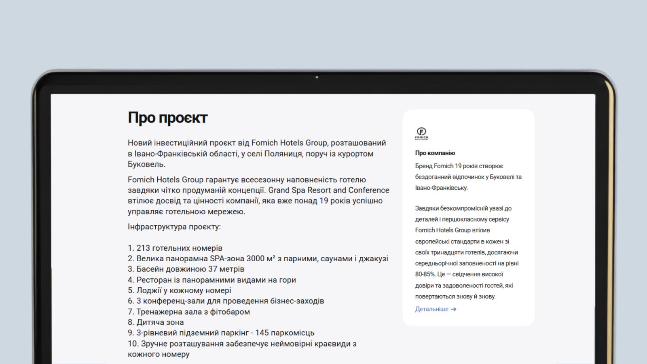Click the Лоджії у кожному номері item
The image size is (647, 364).
pos(180,290)
